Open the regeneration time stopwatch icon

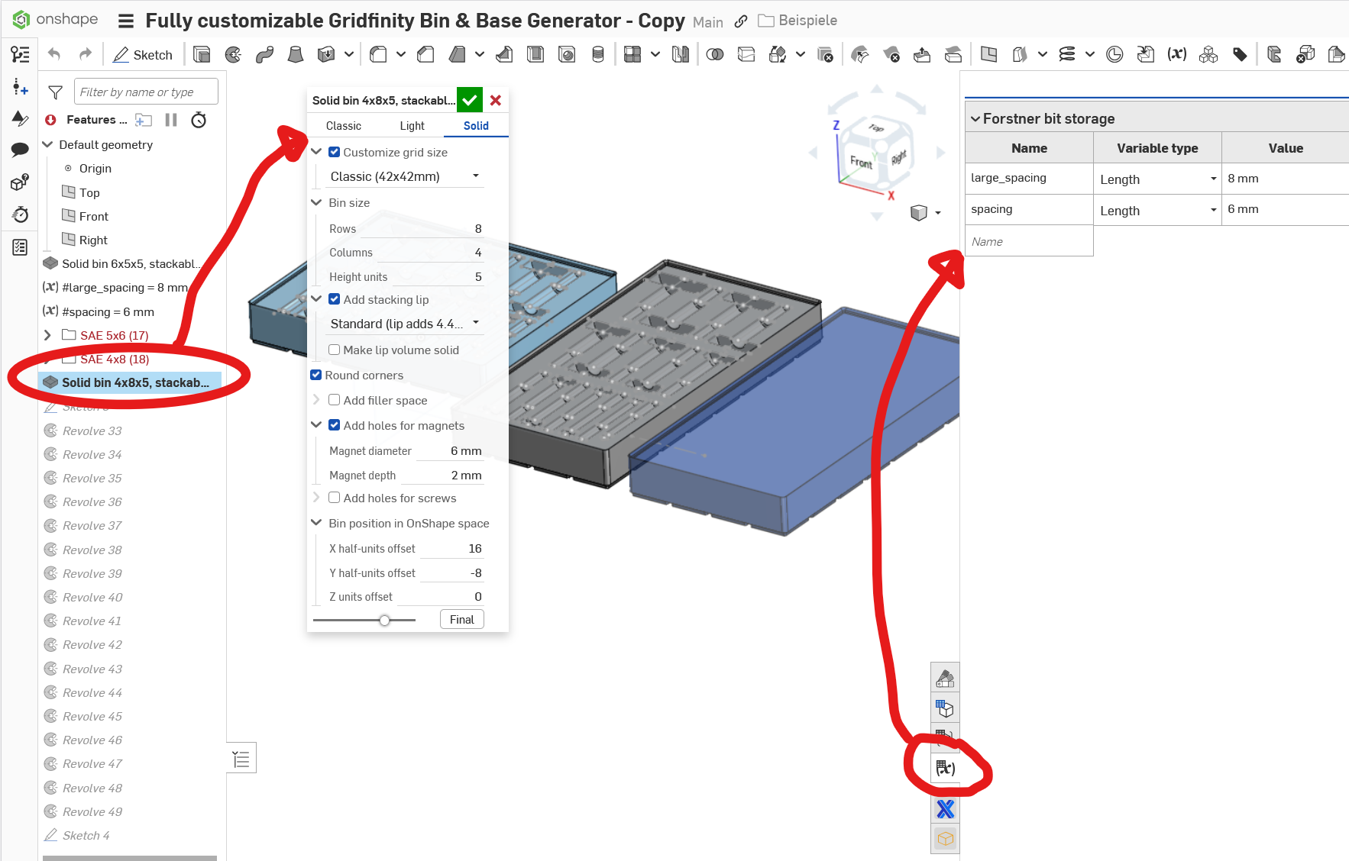coord(199,120)
